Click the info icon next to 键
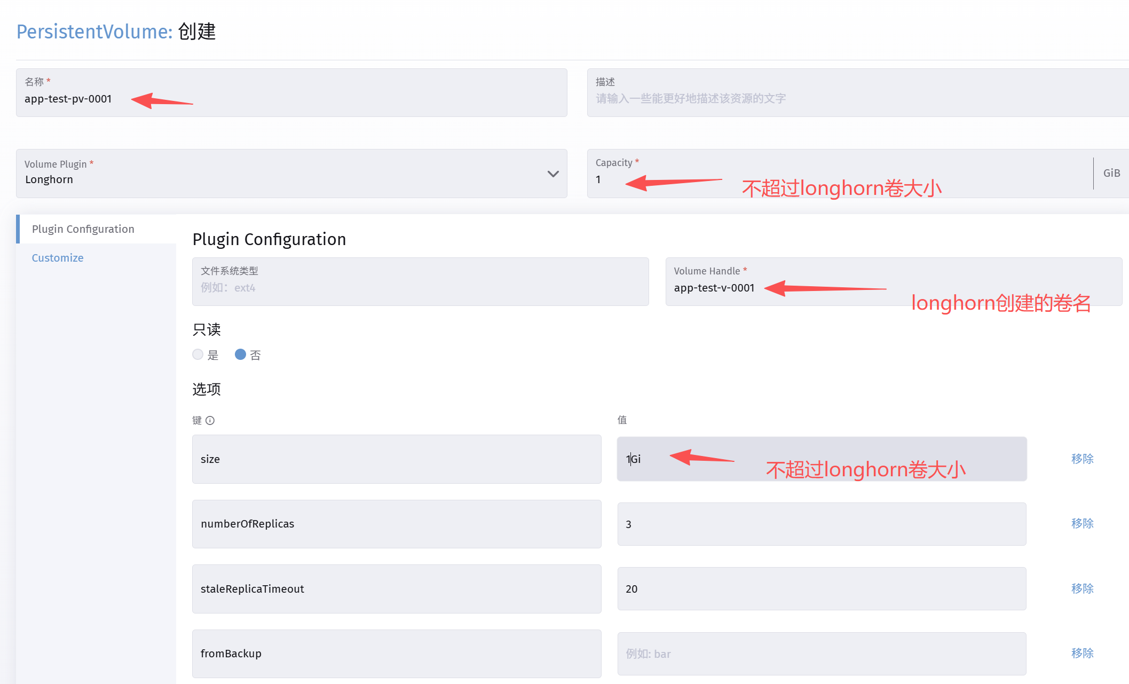The image size is (1129, 684). (x=210, y=421)
